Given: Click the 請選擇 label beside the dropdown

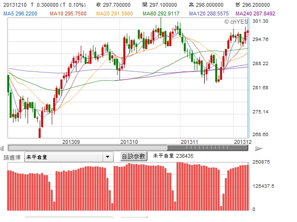Looking at the screenshot, I should point(12,157).
